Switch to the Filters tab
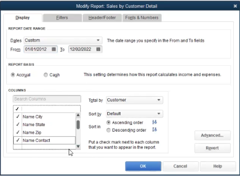The height and width of the screenshot is (176, 240). 62,18
